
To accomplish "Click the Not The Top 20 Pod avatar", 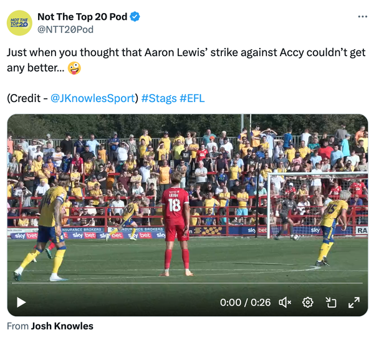I will [x=19, y=23].
